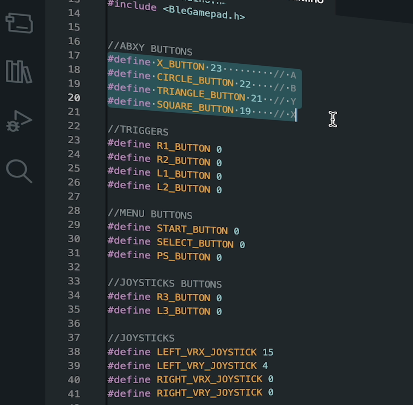Click line number 38 in gutter
The image size is (413, 405).
point(74,351)
